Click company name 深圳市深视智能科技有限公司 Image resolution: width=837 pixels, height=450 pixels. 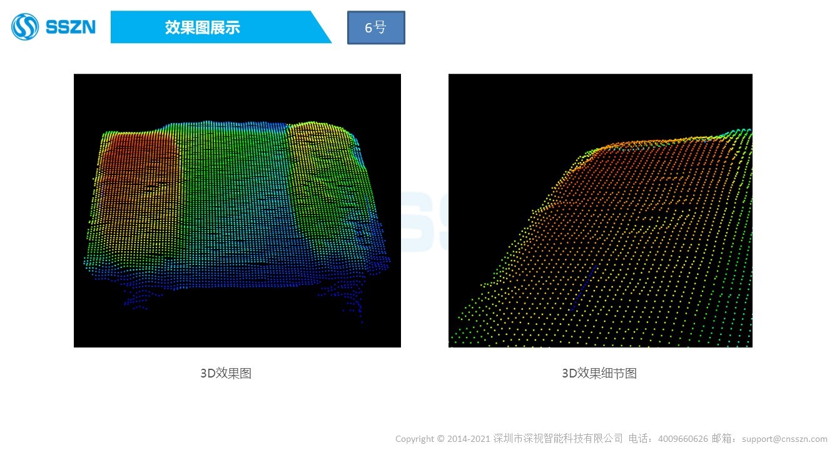(558, 439)
